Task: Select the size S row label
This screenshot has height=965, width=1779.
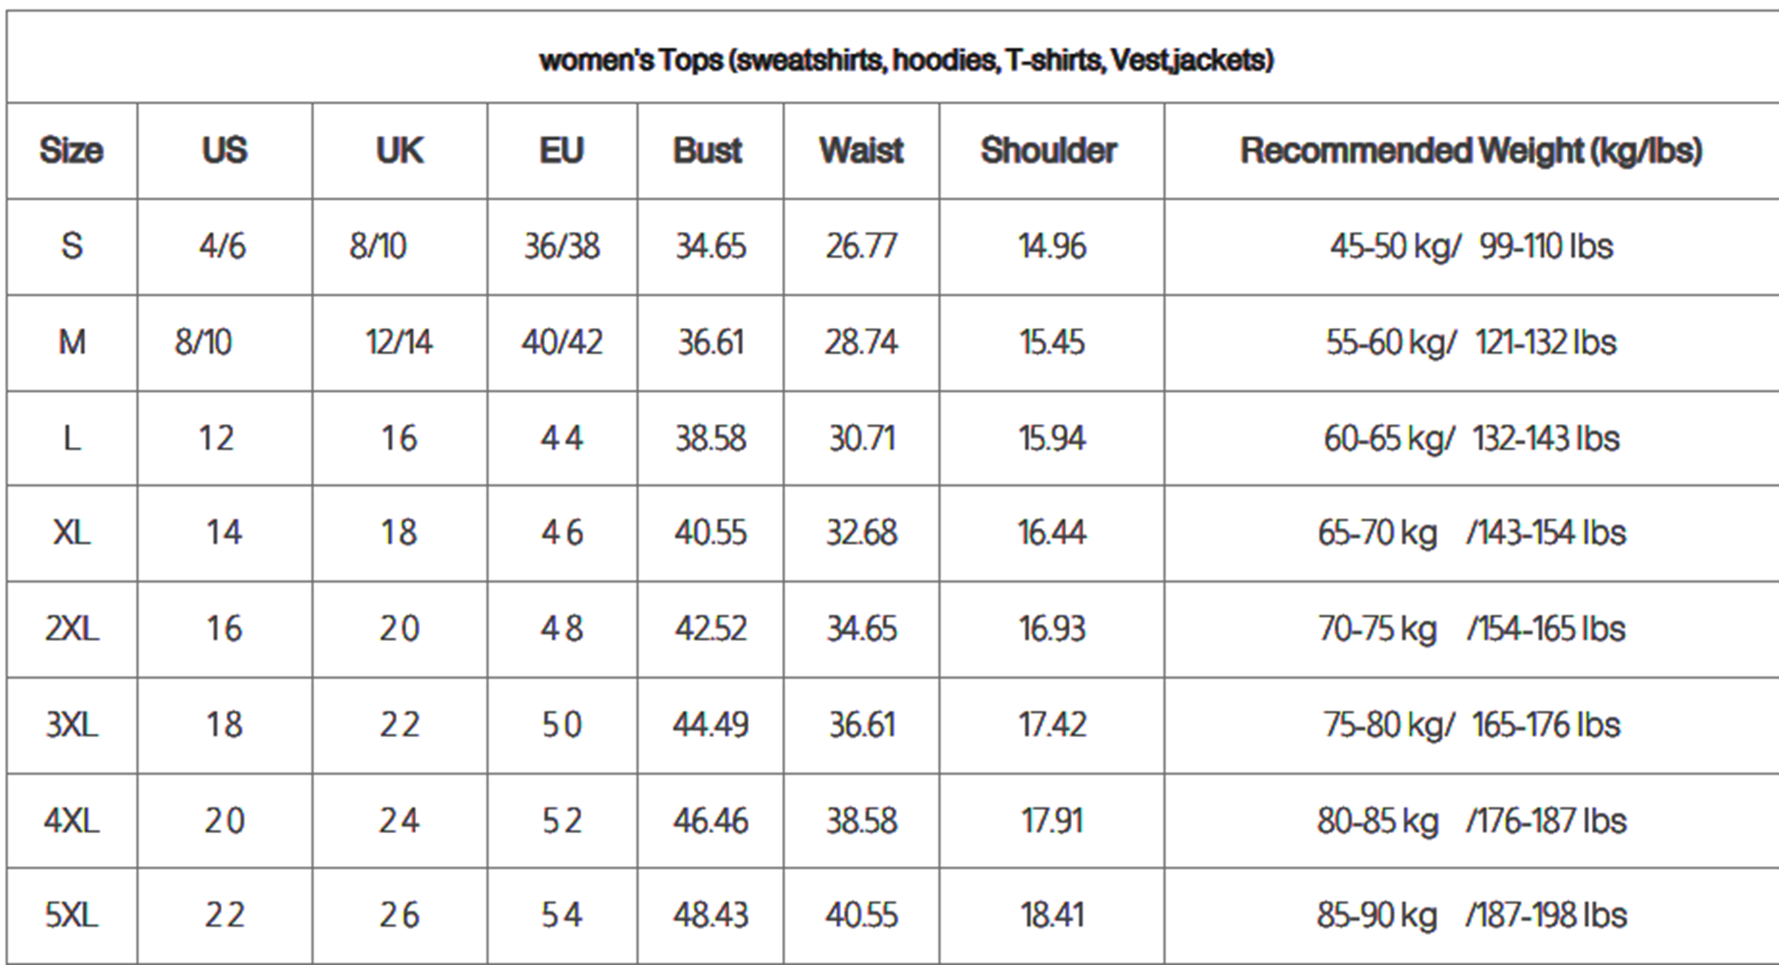Action: click(x=72, y=247)
